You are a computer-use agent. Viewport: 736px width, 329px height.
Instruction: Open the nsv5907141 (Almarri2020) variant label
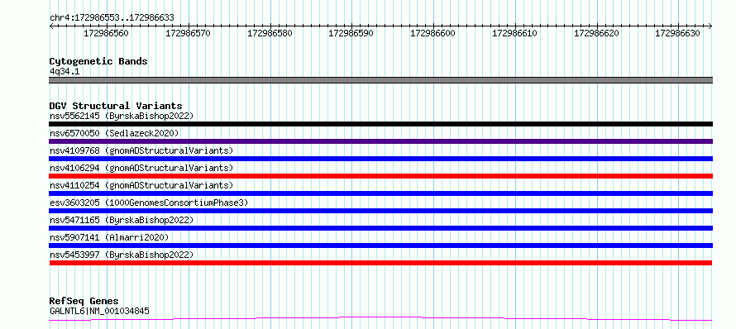point(109,237)
